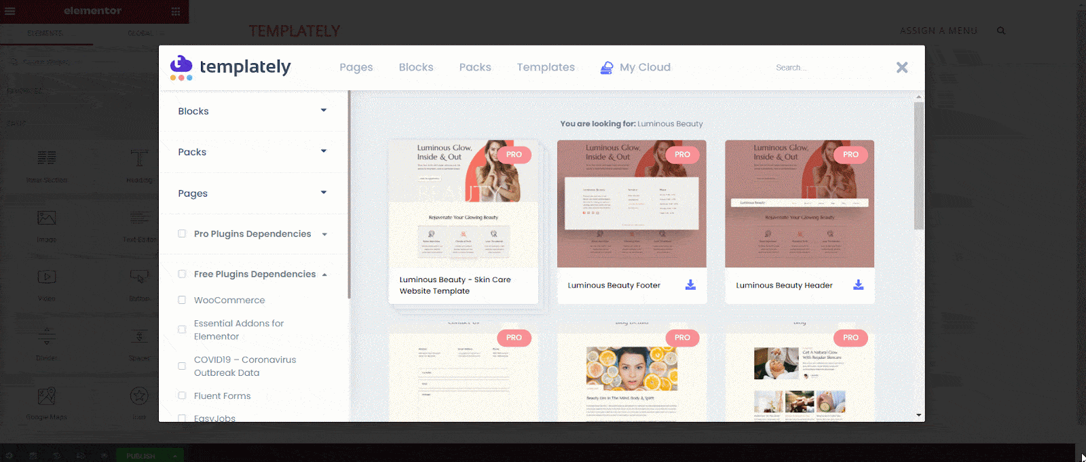Expand the Pro Plugins Dependencies list arrow
Viewport: 1086px width, 462px height.
(324, 234)
